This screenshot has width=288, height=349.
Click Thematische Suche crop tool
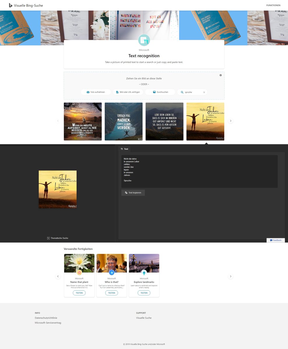pyautogui.click(x=58, y=238)
